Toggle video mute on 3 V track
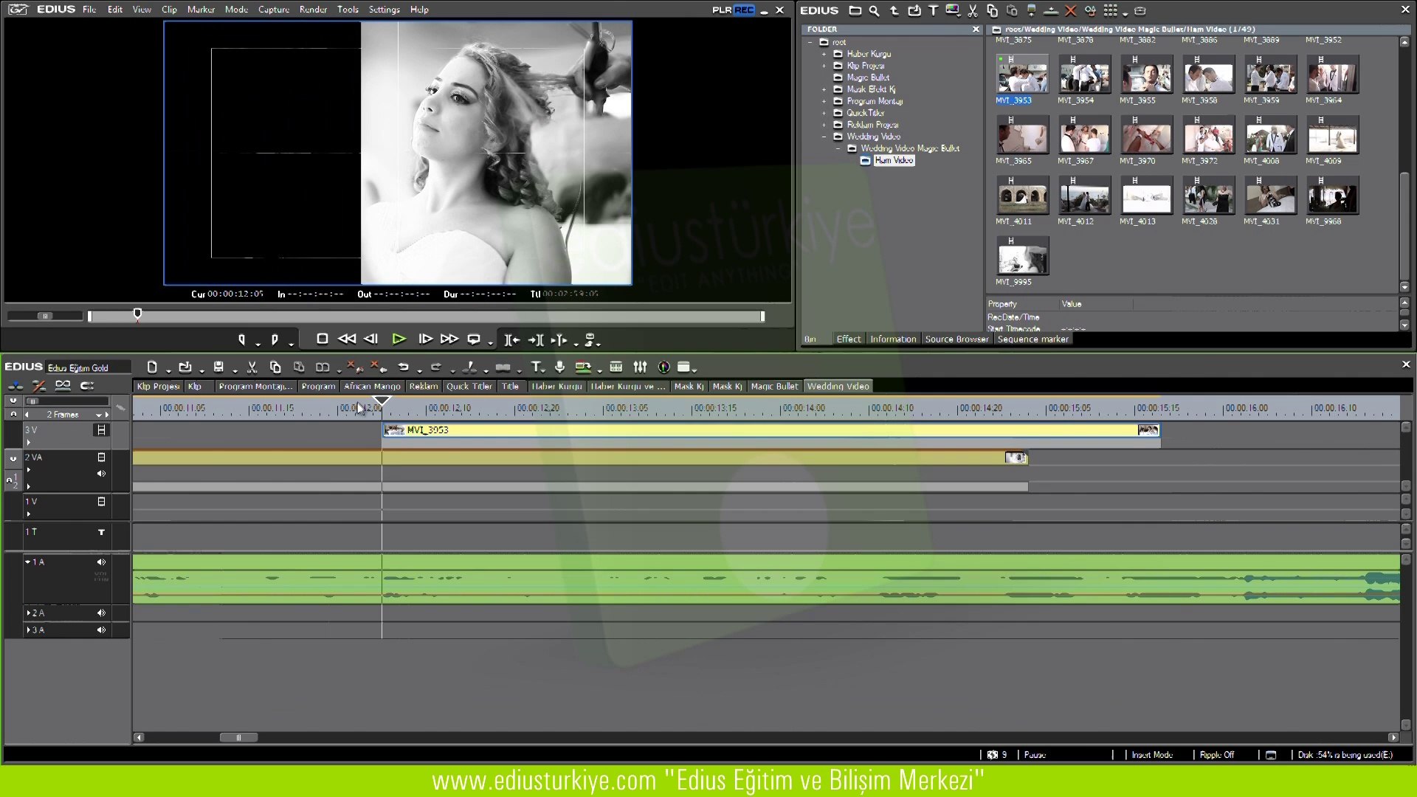 [101, 430]
